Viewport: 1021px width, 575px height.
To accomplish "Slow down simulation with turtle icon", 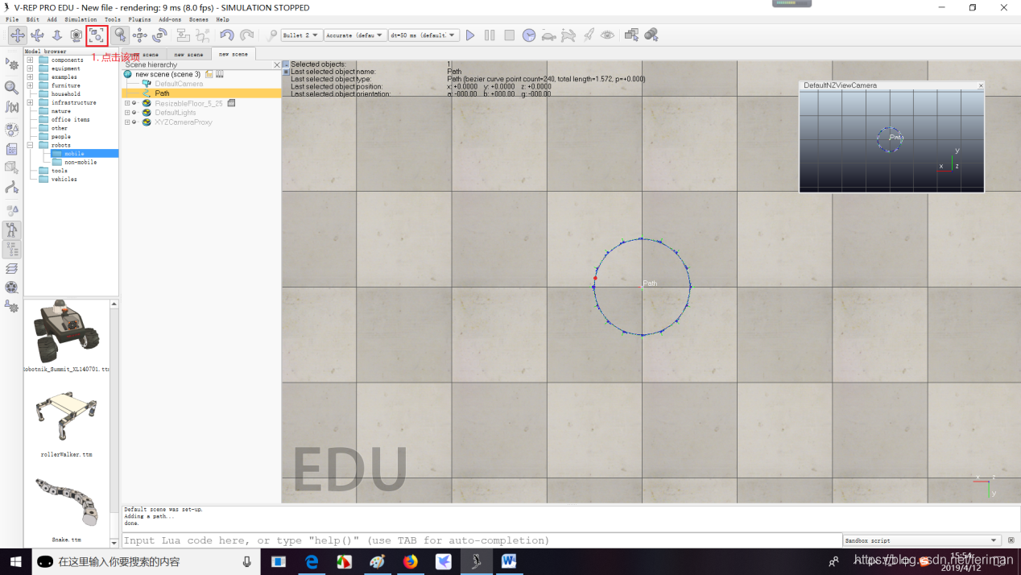I will tap(548, 35).
